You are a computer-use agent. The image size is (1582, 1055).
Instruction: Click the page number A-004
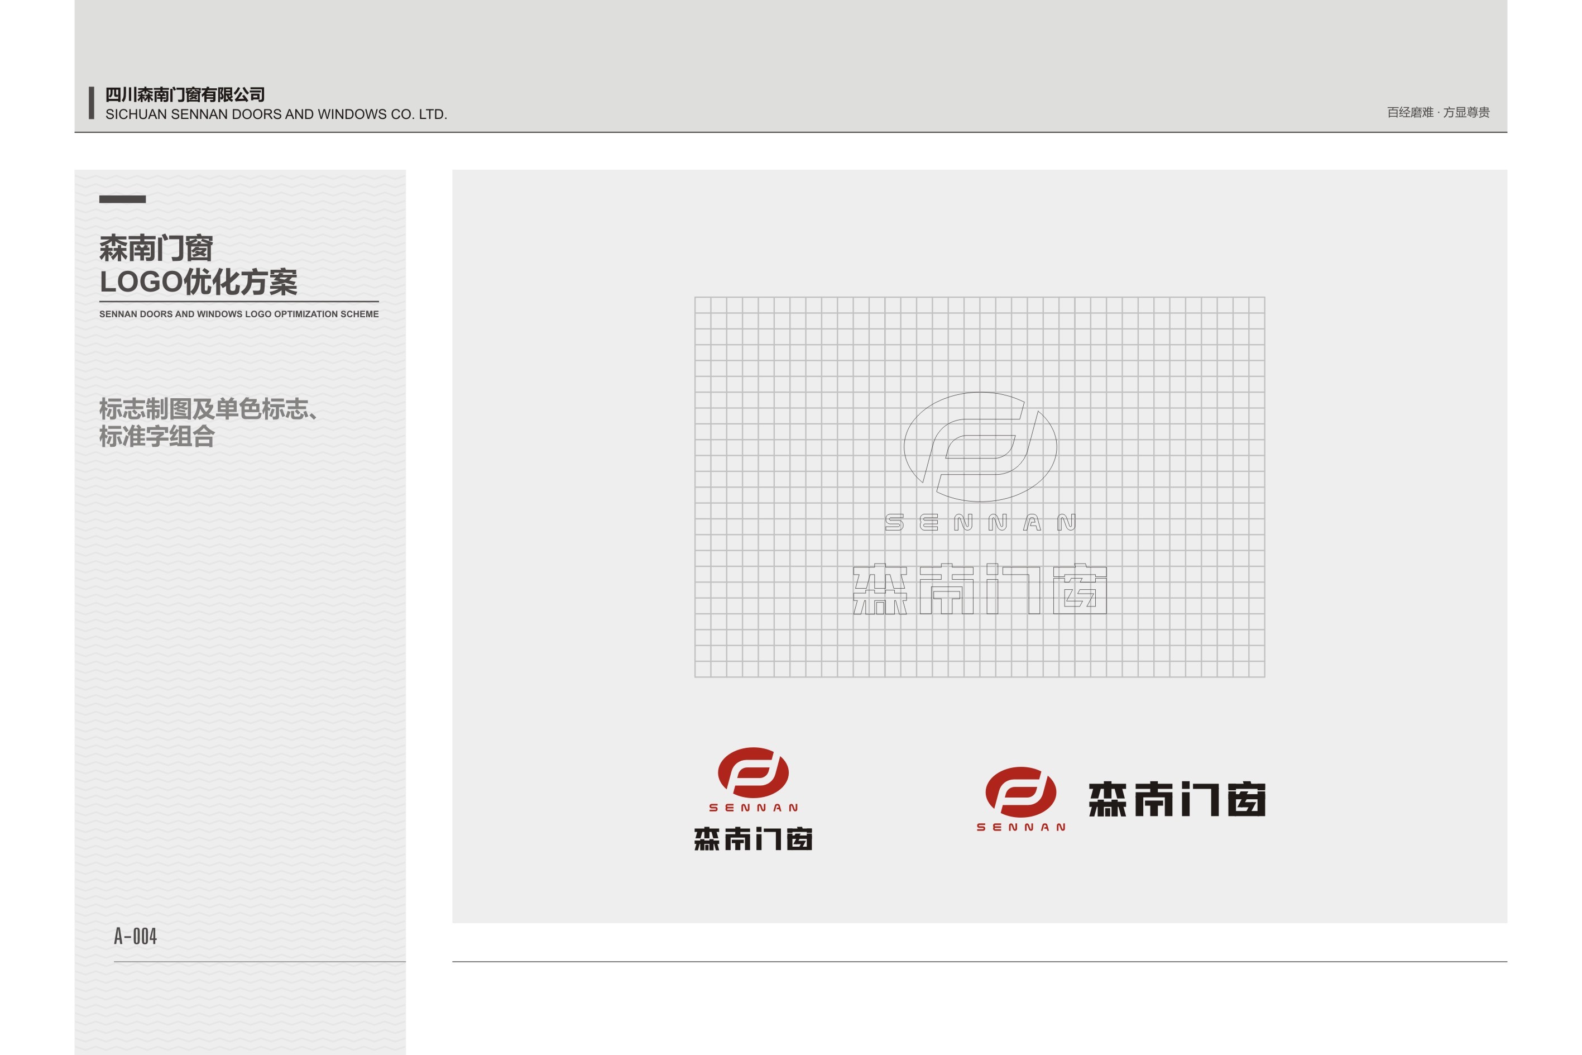(135, 936)
